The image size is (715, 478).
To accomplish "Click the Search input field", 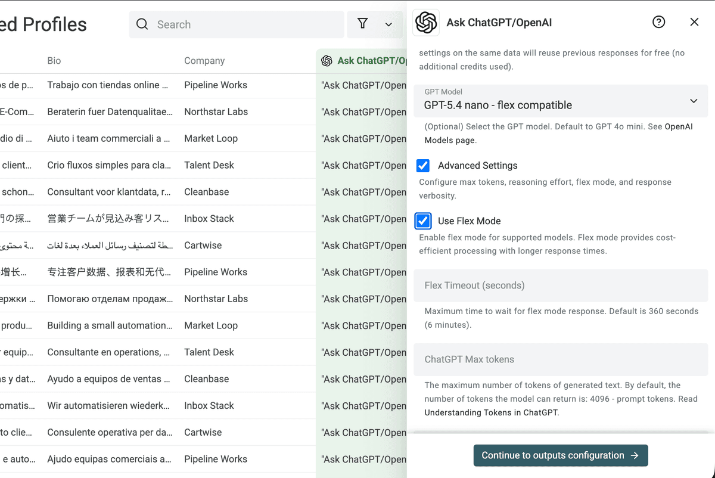I will (237, 24).
